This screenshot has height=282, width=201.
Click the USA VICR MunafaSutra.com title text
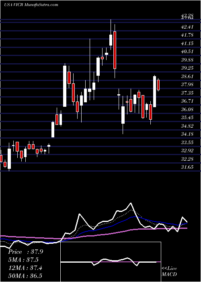pyautogui.click(x=31, y=5)
